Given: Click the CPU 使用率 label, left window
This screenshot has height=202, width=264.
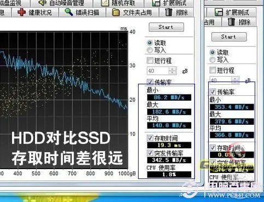Looking at the screenshot, I should pos(161,168).
